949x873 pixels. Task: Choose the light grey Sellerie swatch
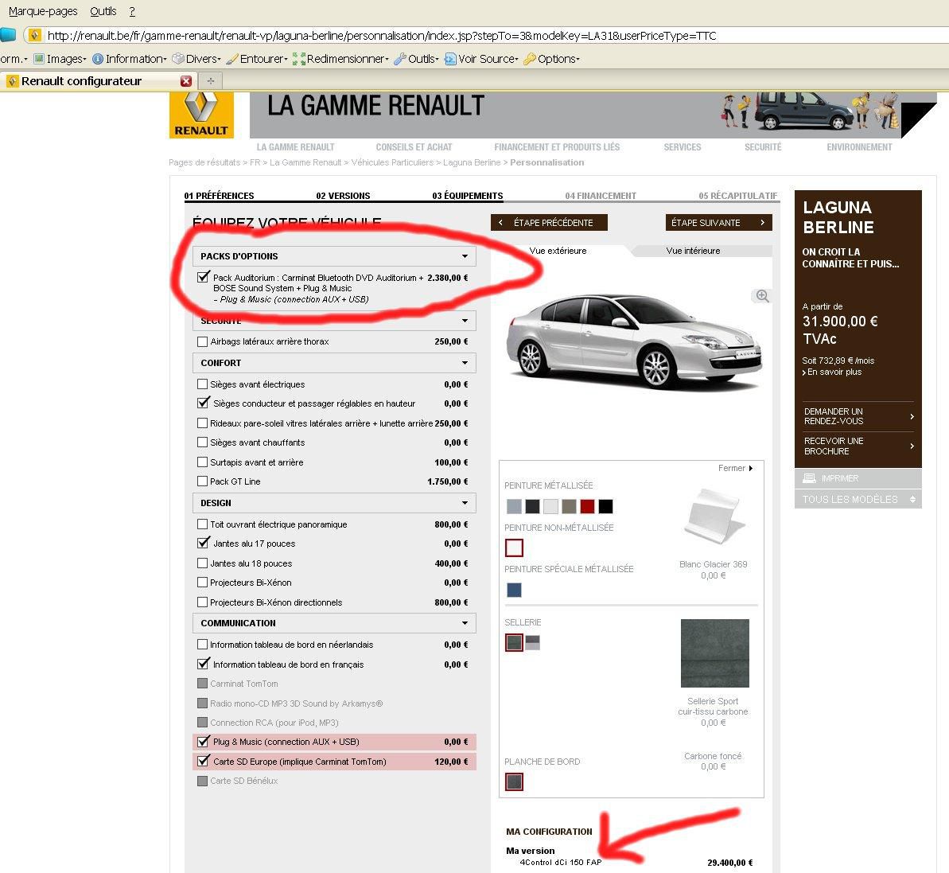[x=533, y=642]
